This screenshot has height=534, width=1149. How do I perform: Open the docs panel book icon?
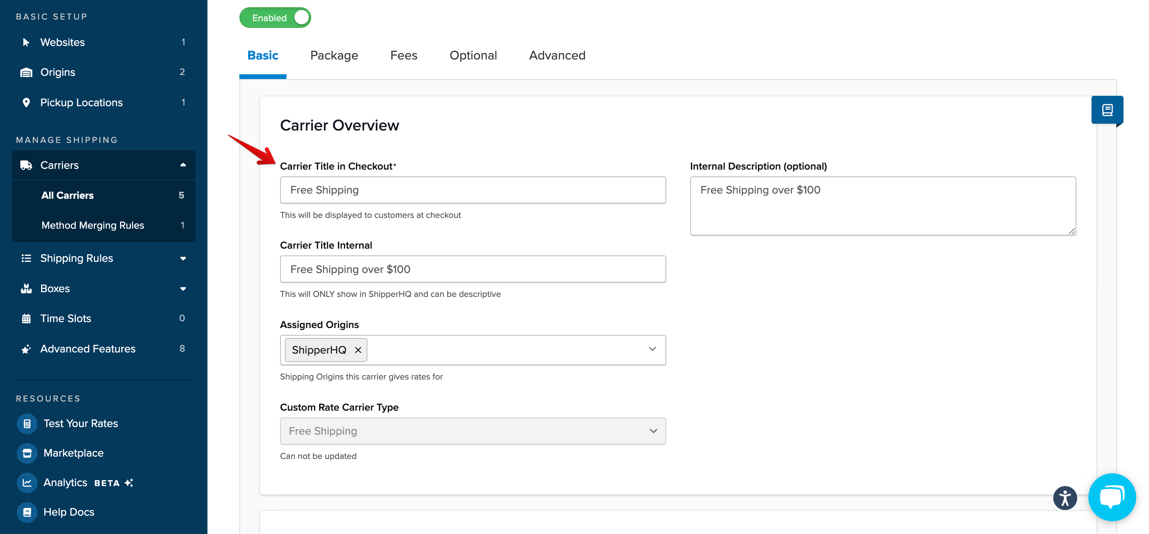tap(1107, 110)
